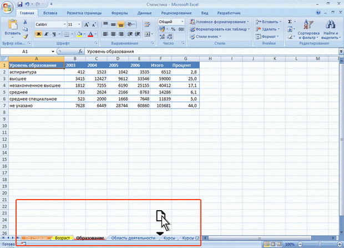Image resolution: width=344 pixels, height=248 pixels.
Task: Align text left
Action: tap(105, 34)
